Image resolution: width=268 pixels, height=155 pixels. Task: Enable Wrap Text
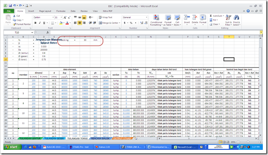click(x=105, y=17)
